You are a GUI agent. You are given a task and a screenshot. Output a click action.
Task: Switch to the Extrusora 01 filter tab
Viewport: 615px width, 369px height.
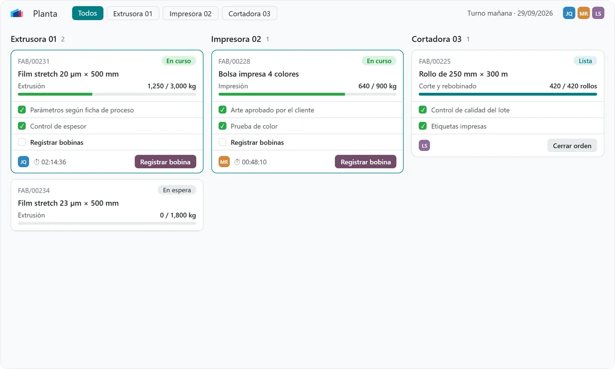(133, 13)
